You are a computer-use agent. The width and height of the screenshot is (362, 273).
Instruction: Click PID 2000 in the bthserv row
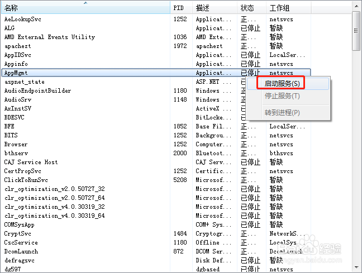180,153
